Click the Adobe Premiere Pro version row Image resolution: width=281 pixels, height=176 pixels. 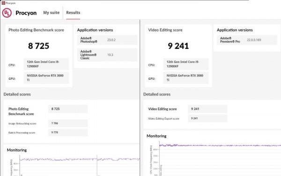pyautogui.click(x=247, y=40)
